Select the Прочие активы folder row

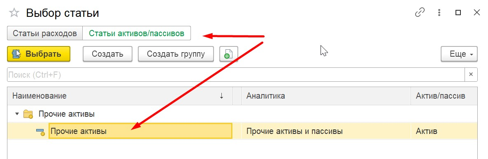[x=242, y=114]
